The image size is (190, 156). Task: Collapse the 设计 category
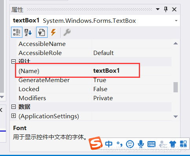click(13, 61)
